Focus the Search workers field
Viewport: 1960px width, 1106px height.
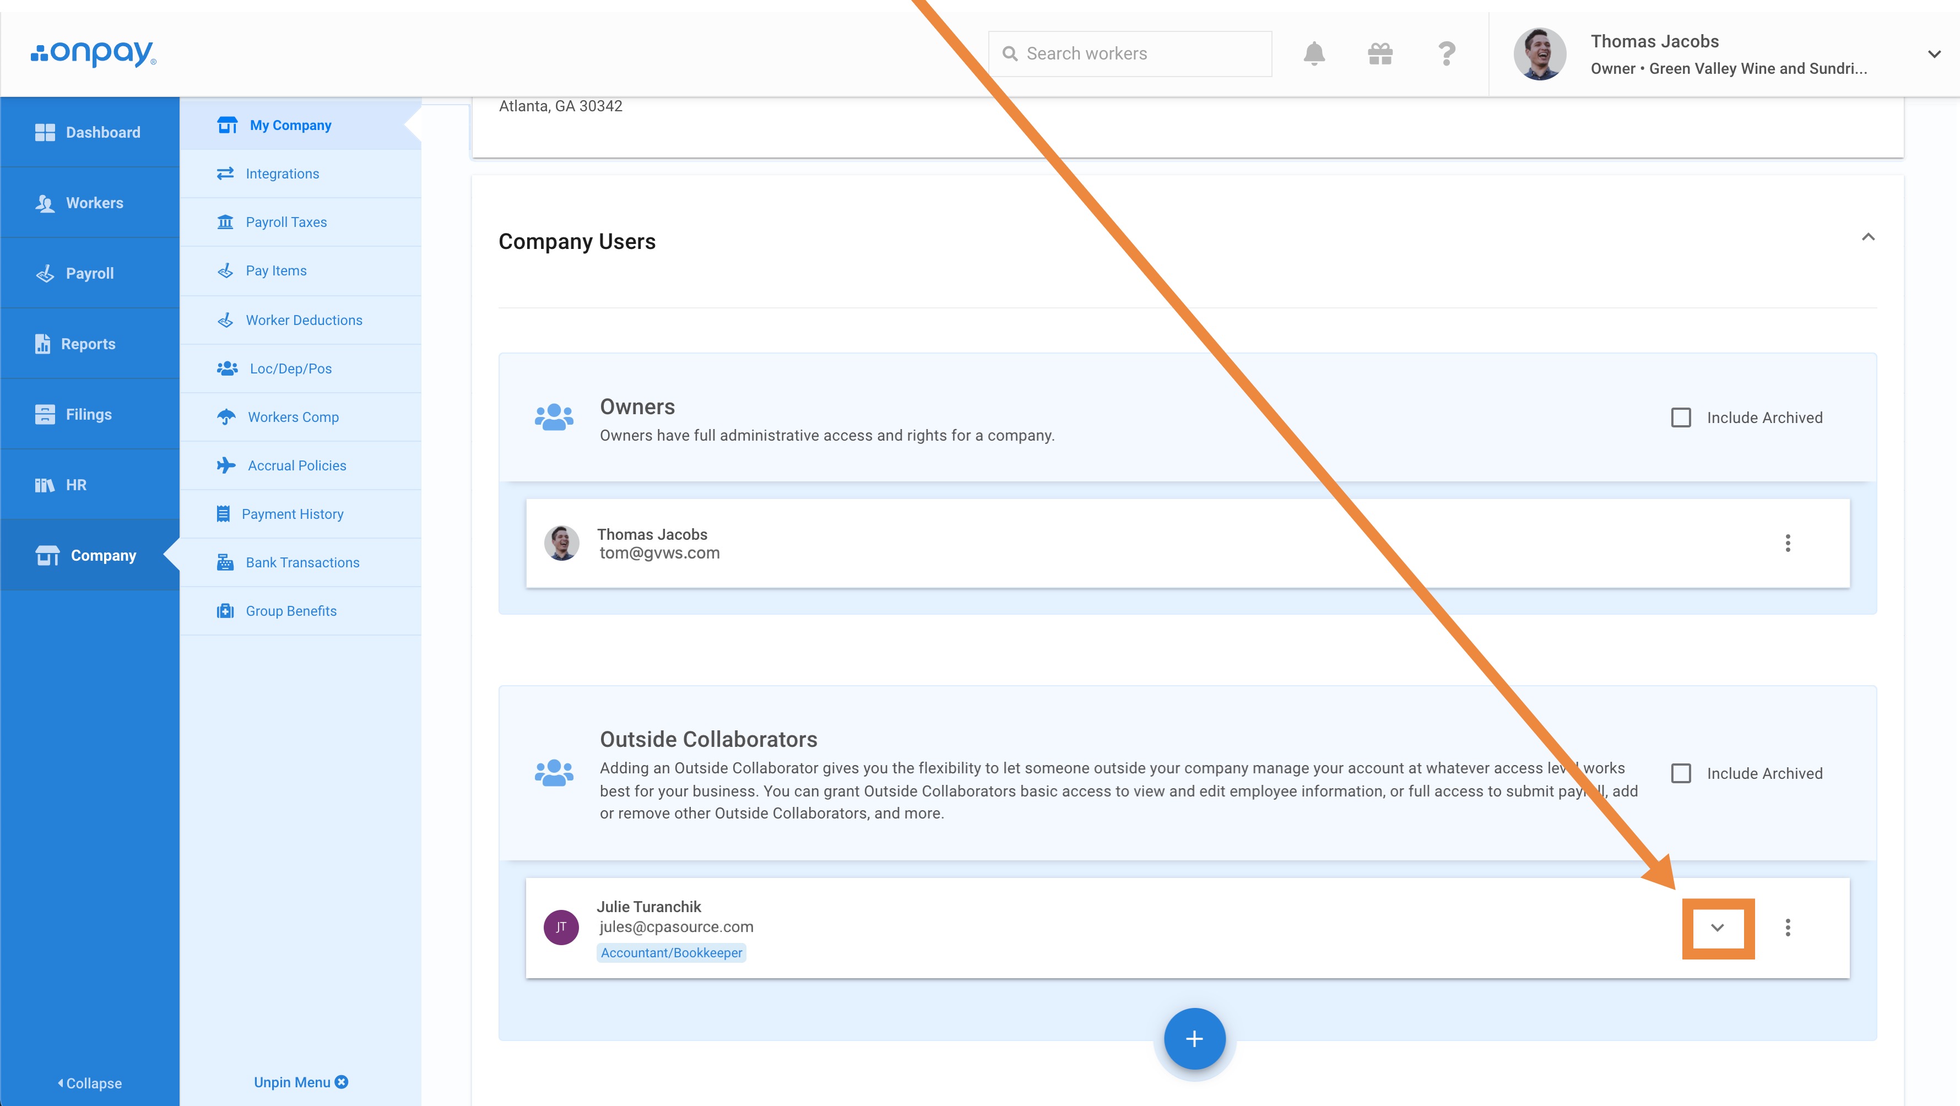click(x=1130, y=53)
